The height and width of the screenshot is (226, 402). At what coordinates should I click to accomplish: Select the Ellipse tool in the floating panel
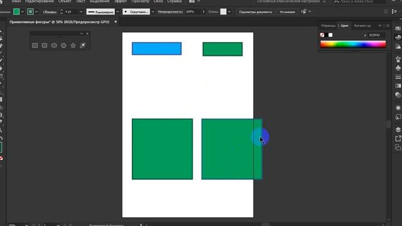coord(54,46)
